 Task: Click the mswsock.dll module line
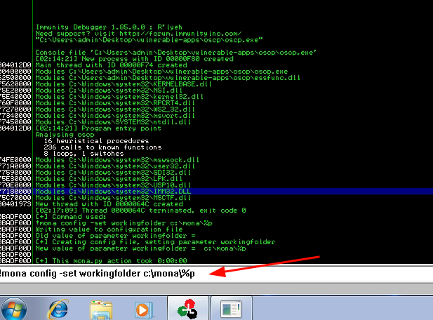click(117, 160)
